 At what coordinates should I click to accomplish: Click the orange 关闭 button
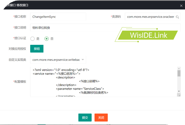click(101, 118)
